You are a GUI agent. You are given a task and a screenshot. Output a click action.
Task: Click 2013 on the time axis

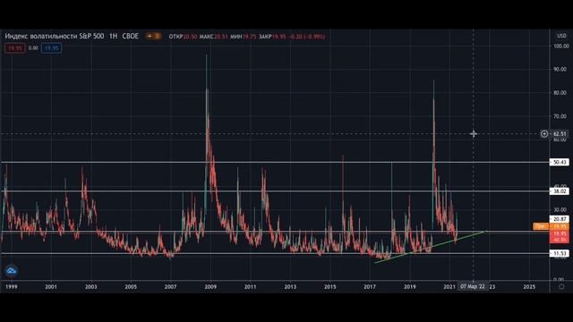tap(290, 287)
